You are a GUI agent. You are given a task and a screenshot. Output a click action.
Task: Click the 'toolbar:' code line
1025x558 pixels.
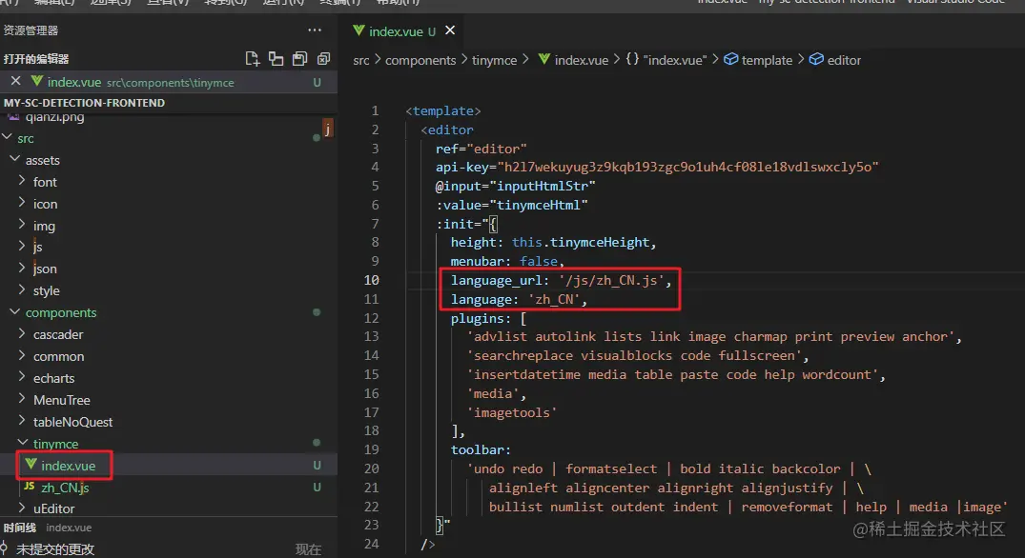tap(481, 449)
